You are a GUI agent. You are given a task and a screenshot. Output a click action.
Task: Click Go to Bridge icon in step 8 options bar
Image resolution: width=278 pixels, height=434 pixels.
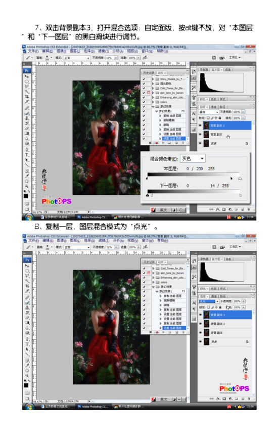coord(222,247)
